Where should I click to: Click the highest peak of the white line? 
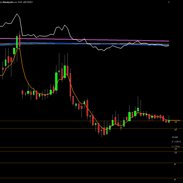(17, 14)
